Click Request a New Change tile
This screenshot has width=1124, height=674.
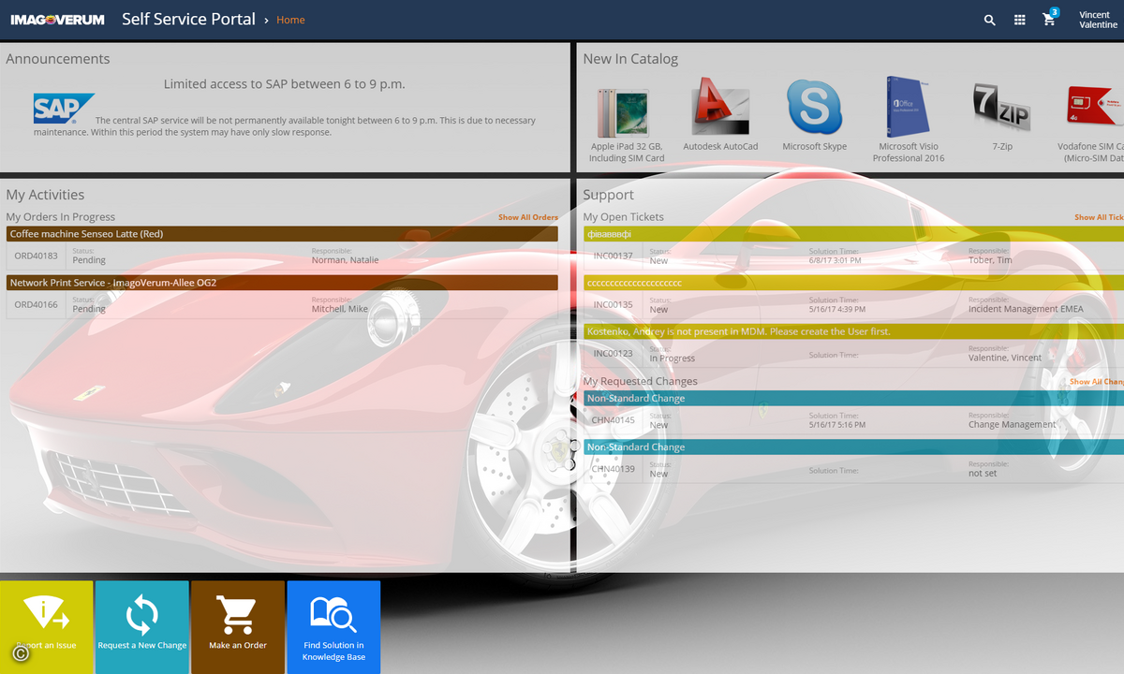142,627
